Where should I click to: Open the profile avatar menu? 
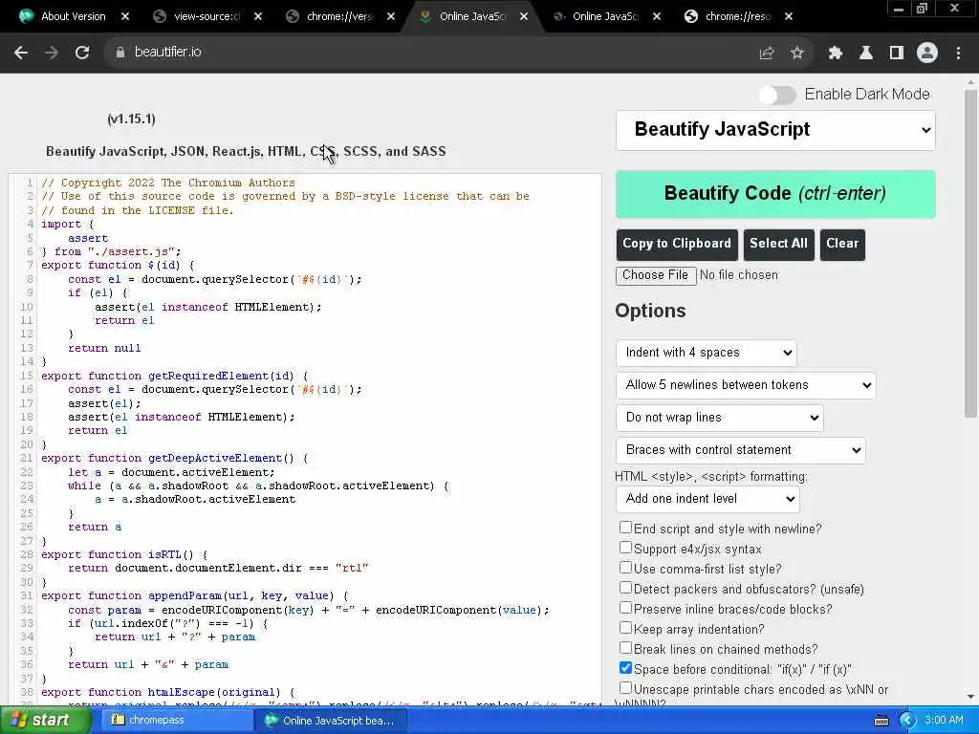927,54
